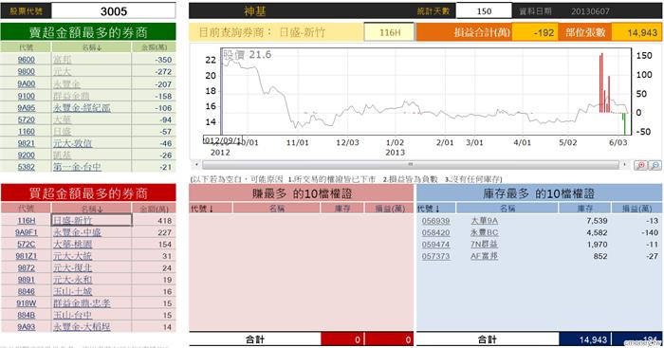Open buy-side broker code 8846
Screen dimensions: 664x348
(27, 291)
